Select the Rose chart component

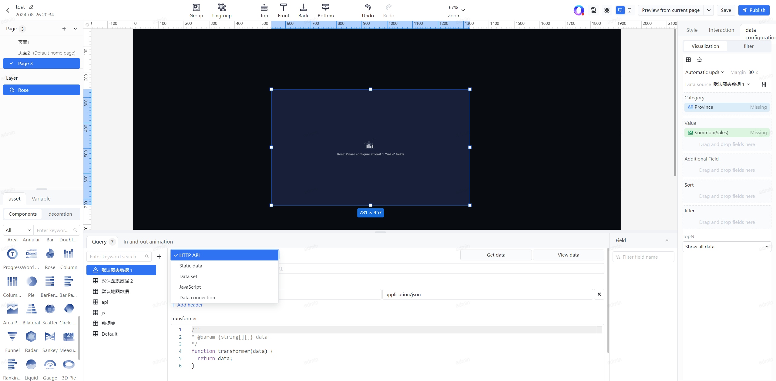tap(50, 254)
